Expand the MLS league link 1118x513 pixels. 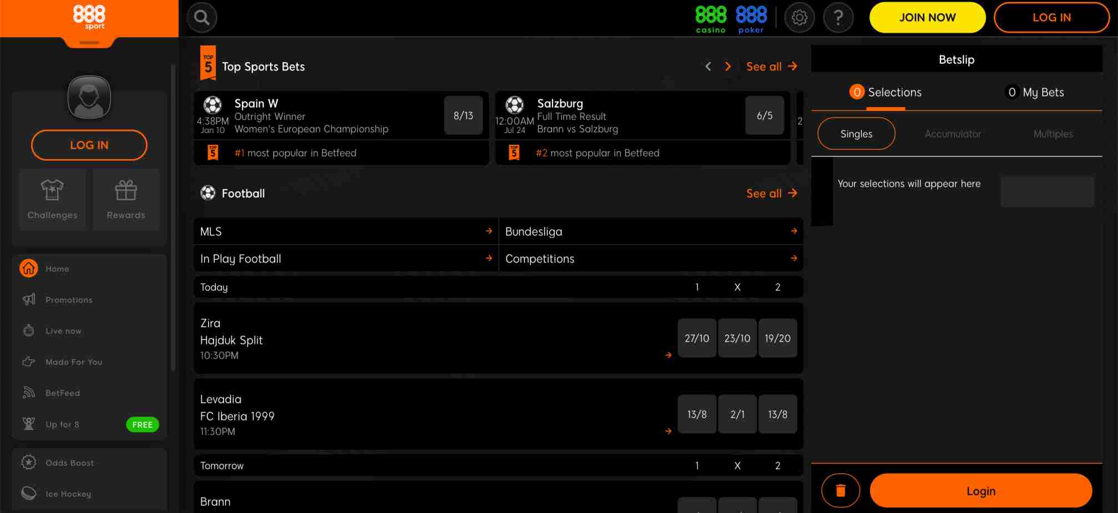[346, 231]
